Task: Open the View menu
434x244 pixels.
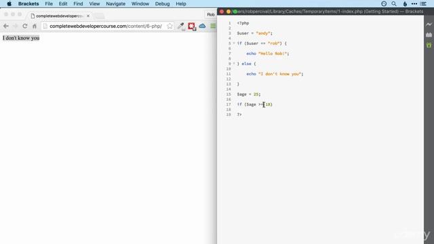Action: [94, 4]
